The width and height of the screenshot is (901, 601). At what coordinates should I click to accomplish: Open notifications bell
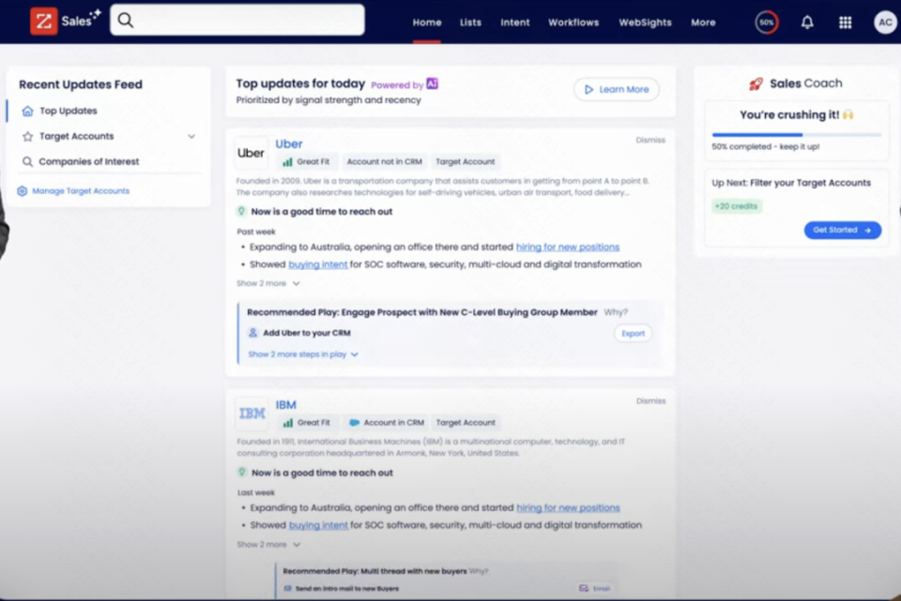pos(807,23)
